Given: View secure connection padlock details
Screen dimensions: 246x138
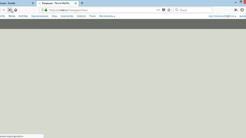Looking at the screenshot, I should 46,10.
